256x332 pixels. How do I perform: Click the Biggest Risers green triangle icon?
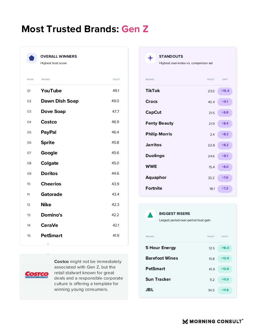tap(150, 215)
